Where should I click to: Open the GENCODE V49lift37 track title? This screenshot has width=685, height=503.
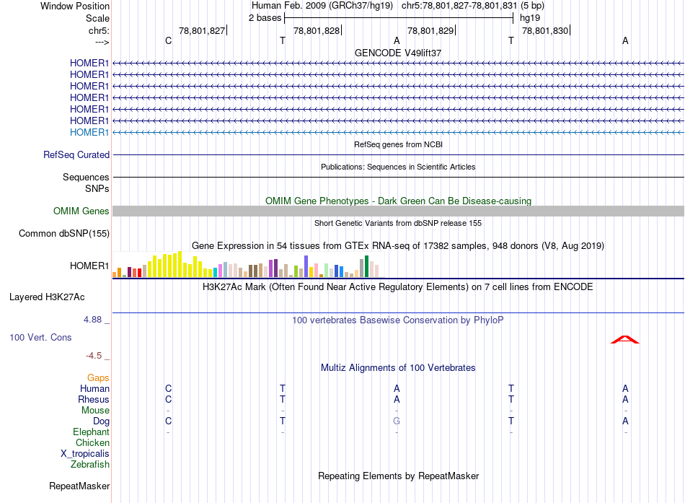(x=398, y=53)
